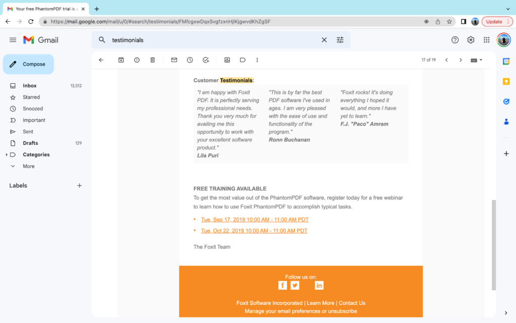The height and width of the screenshot is (323, 516).
Task: Open Google Contacts side panel
Action: [x=506, y=122]
